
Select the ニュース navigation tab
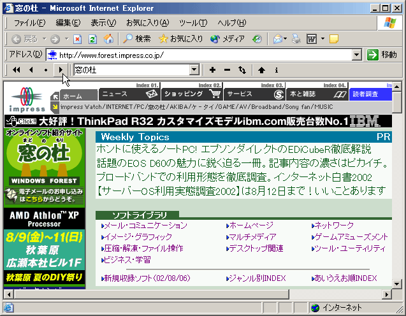[x=129, y=94]
